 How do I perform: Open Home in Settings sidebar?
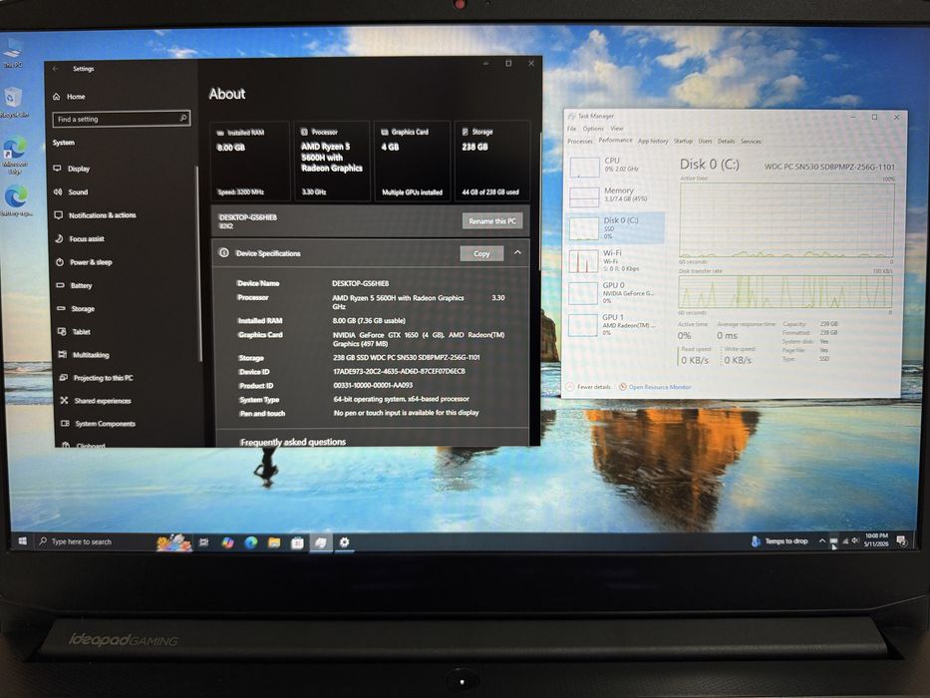point(69,96)
